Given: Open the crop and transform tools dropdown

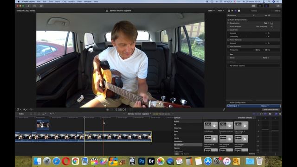Looking at the screenshot, I should (x=19, y=109).
